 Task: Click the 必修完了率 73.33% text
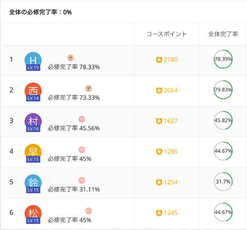click(74, 98)
